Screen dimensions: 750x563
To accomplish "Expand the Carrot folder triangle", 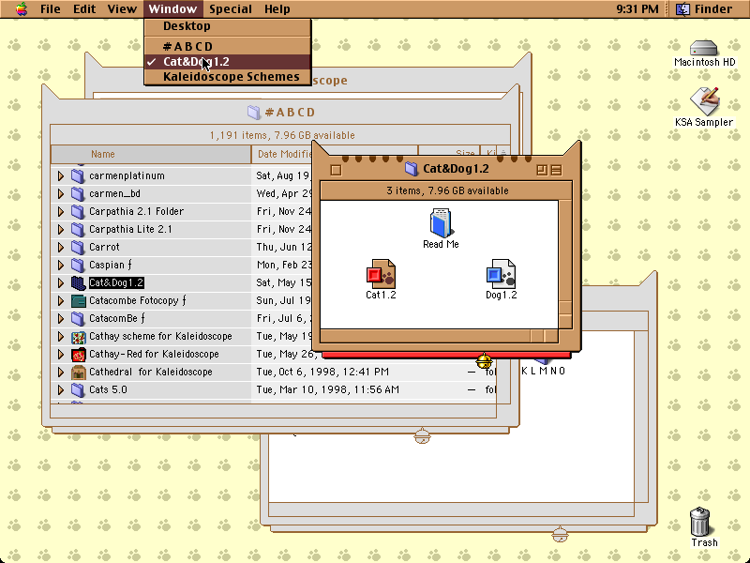I will tap(61, 247).
